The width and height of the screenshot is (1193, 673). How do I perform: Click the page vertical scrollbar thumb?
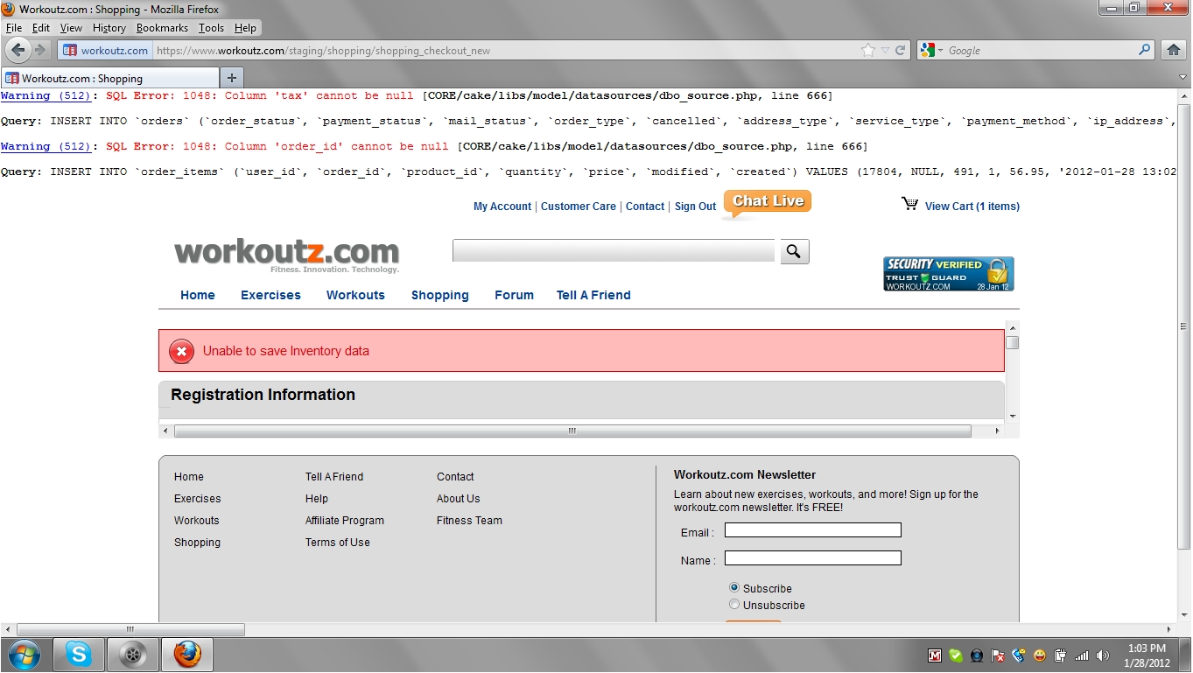click(x=1183, y=325)
